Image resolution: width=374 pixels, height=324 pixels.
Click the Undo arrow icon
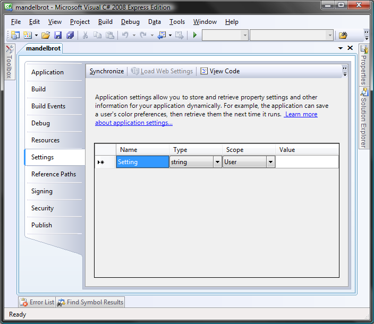coord(125,35)
